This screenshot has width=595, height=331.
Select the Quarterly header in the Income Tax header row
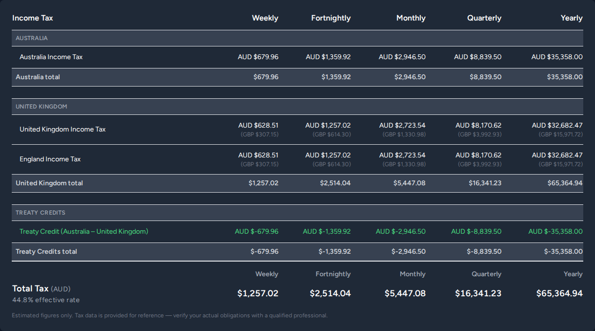[x=484, y=18]
